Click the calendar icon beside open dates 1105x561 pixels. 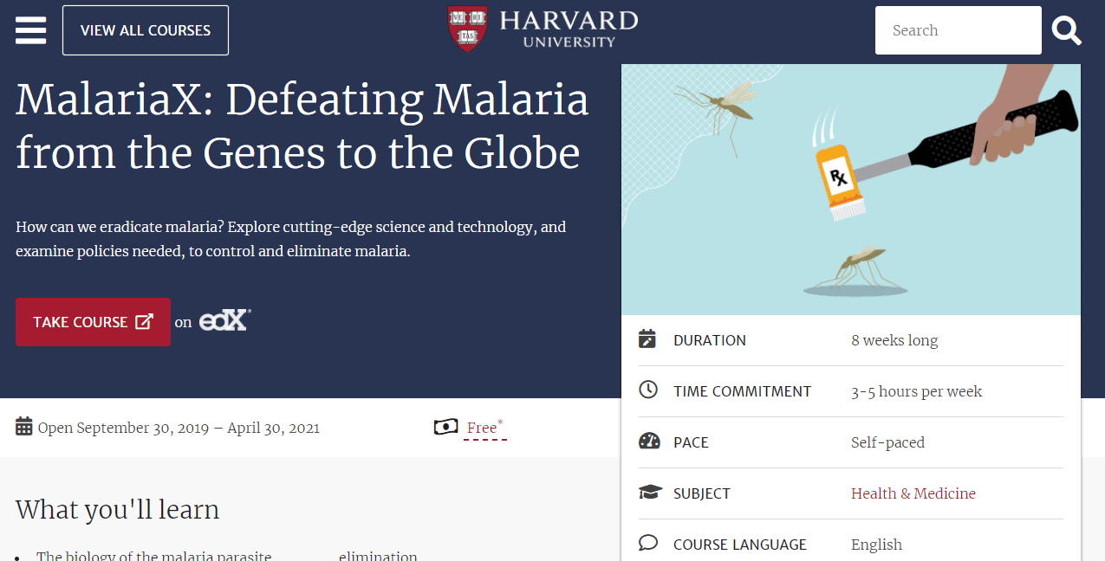24,427
